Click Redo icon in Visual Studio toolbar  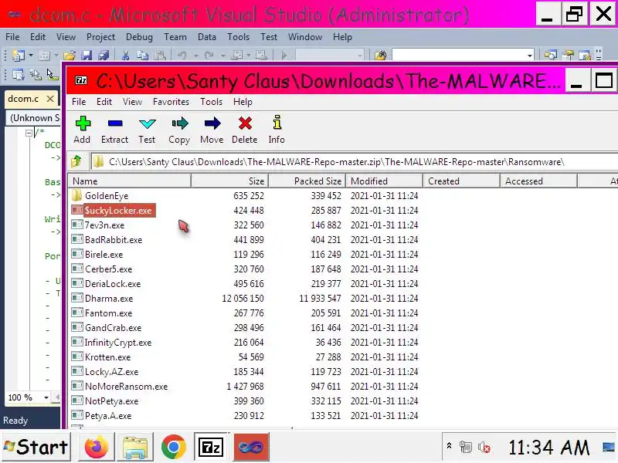pyautogui.click(x=209, y=55)
